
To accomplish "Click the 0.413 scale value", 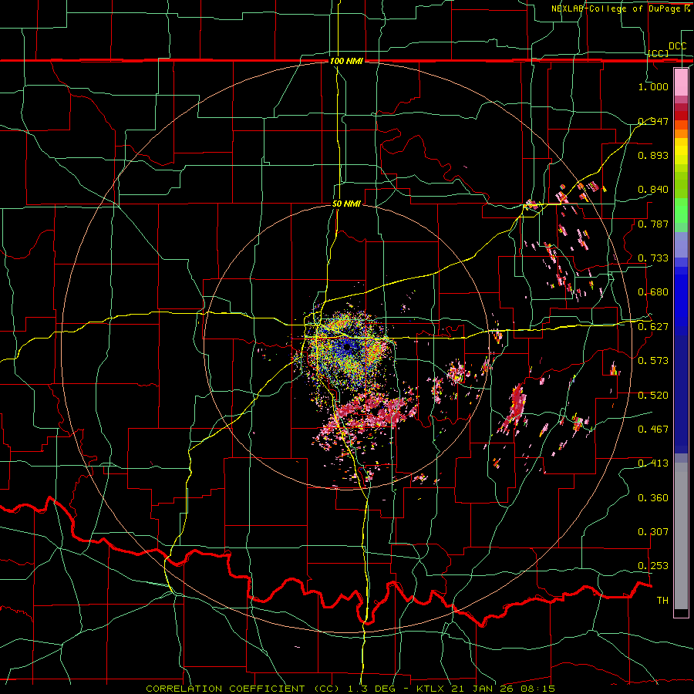I will pos(653,463).
